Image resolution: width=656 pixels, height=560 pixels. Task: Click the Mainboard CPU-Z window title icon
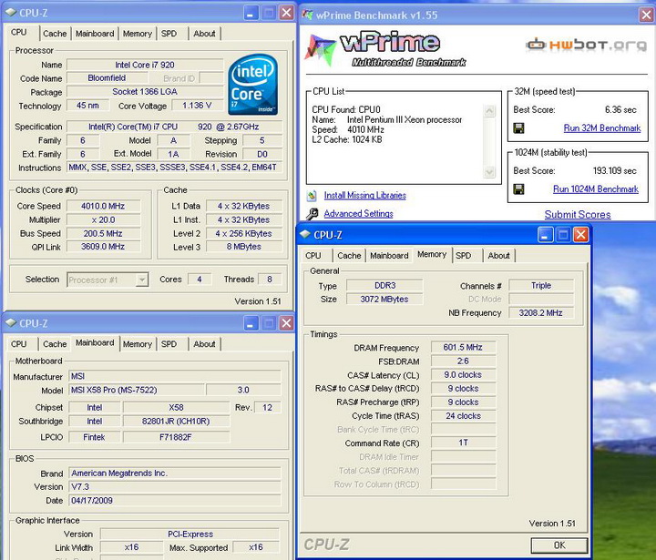click(x=10, y=323)
